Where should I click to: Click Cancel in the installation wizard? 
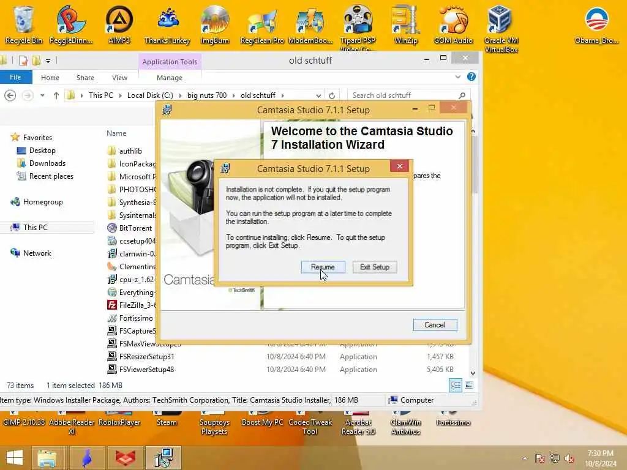(x=435, y=325)
